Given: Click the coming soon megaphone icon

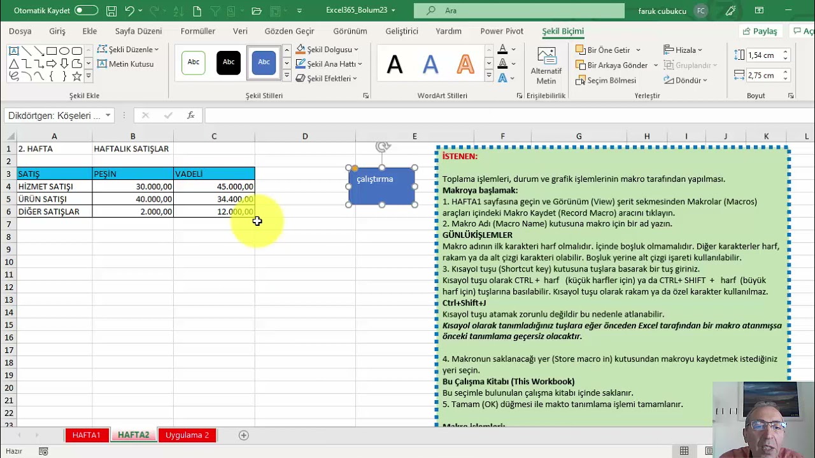Looking at the screenshot, I should coord(730,11).
